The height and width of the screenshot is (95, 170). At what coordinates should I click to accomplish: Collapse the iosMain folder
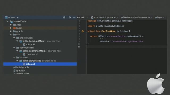[x=14, y=58]
